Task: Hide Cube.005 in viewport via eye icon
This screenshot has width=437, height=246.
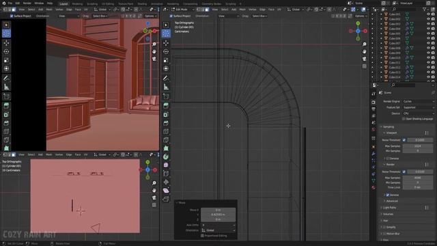Action: pyautogui.click(x=428, y=33)
